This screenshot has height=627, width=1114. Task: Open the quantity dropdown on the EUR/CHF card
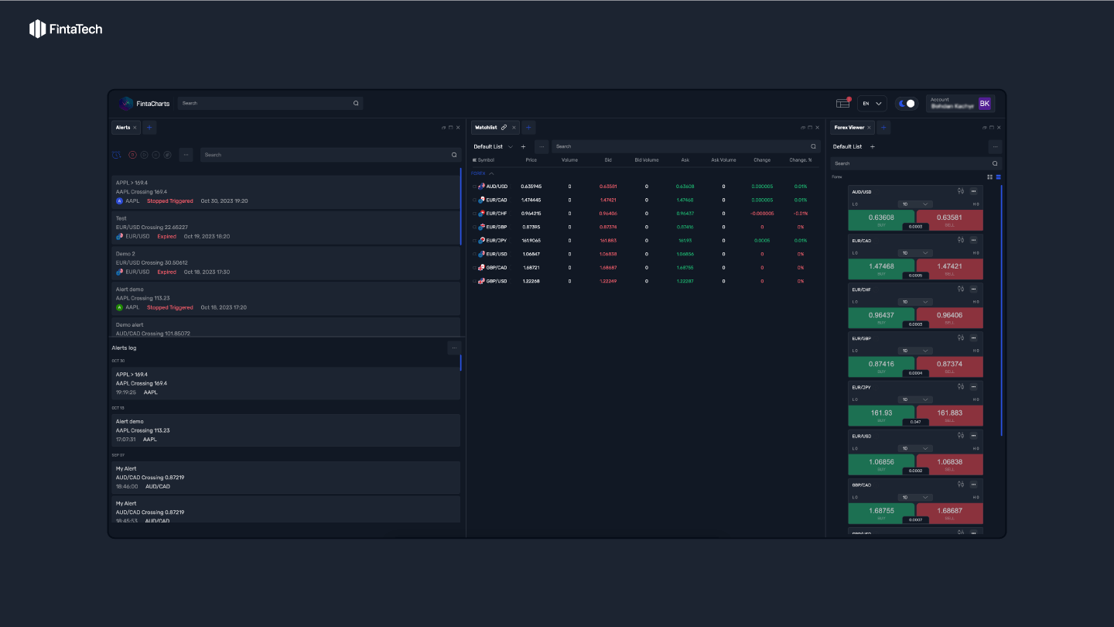(915, 302)
